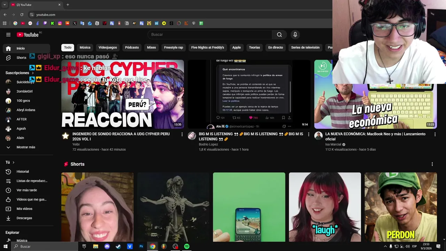Viewport: 446px width, 251px height.
Task: Click the YouTube Buscar search field
Action: click(210, 35)
